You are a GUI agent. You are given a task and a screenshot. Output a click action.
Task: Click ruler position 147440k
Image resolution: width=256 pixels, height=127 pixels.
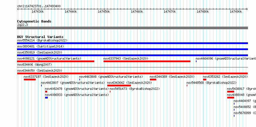click(x=71, y=12)
